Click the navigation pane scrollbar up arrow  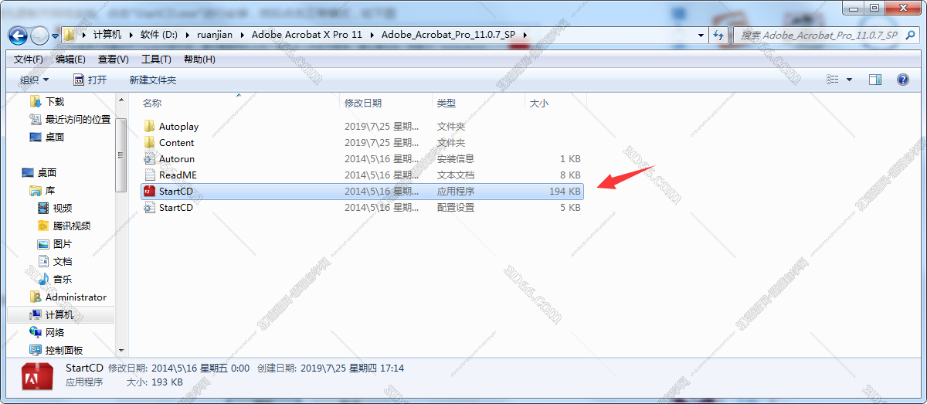121,100
